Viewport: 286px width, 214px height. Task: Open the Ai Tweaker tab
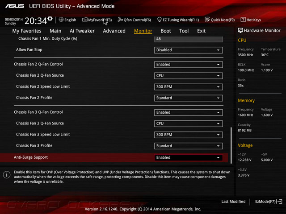coord(82,31)
